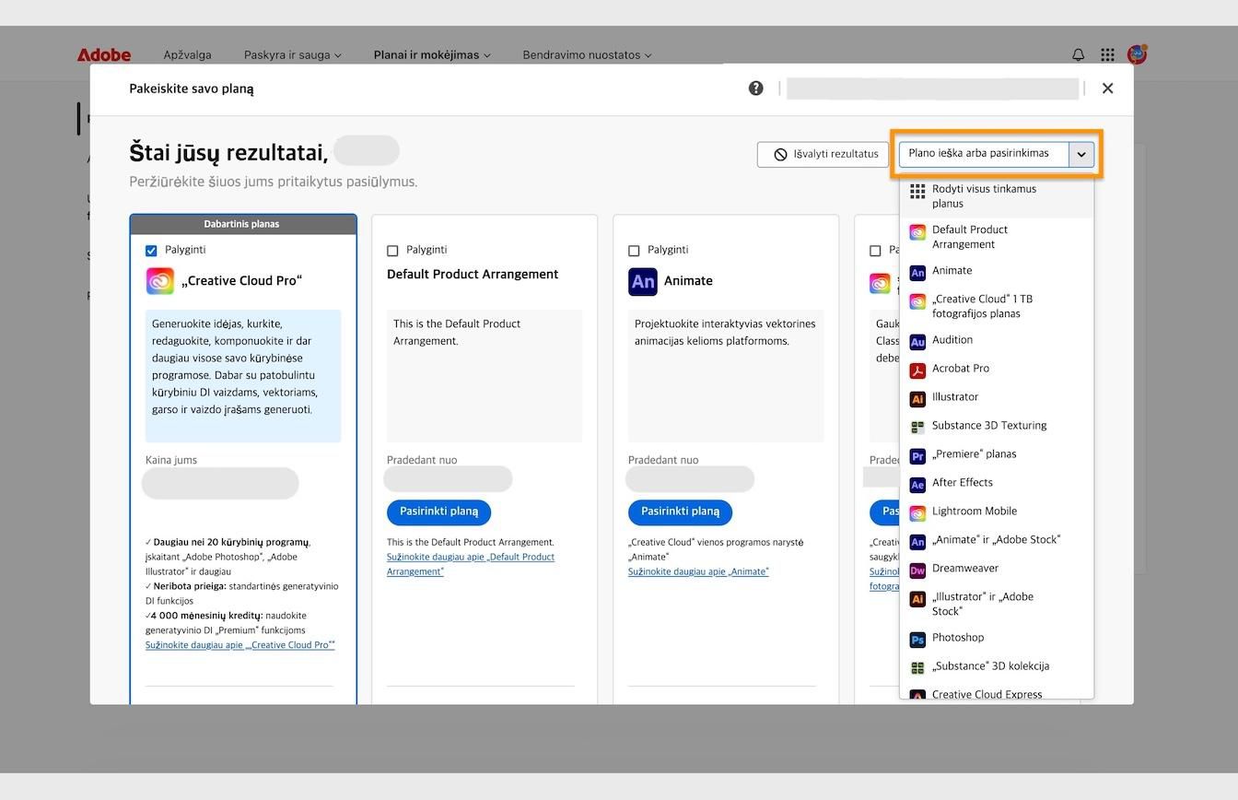Click the help question mark icon
This screenshot has height=800, width=1238.
(756, 88)
